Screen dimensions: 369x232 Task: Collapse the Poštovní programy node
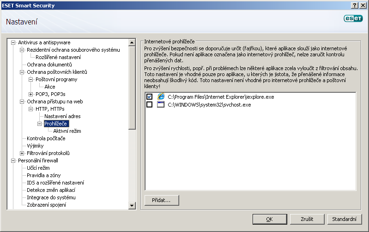click(30, 79)
